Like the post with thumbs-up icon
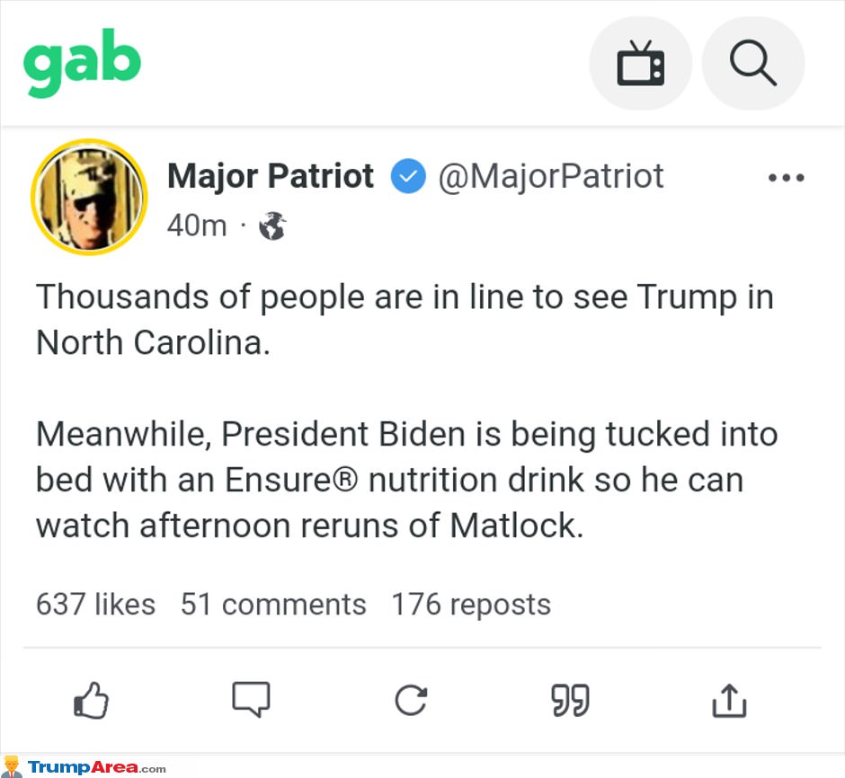Screen dimensions: 845x778 pos(91,700)
